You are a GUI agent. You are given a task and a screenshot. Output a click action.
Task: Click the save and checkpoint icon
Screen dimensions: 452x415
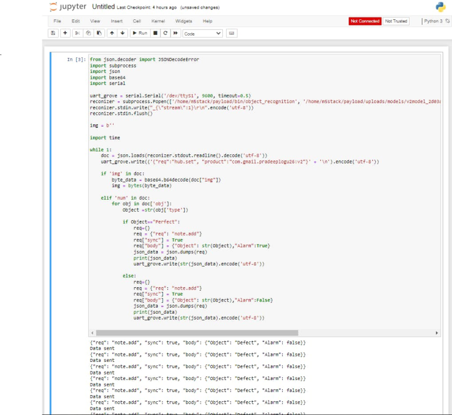click(54, 33)
